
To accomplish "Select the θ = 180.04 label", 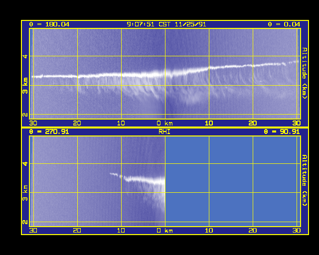I will tap(49, 24).
